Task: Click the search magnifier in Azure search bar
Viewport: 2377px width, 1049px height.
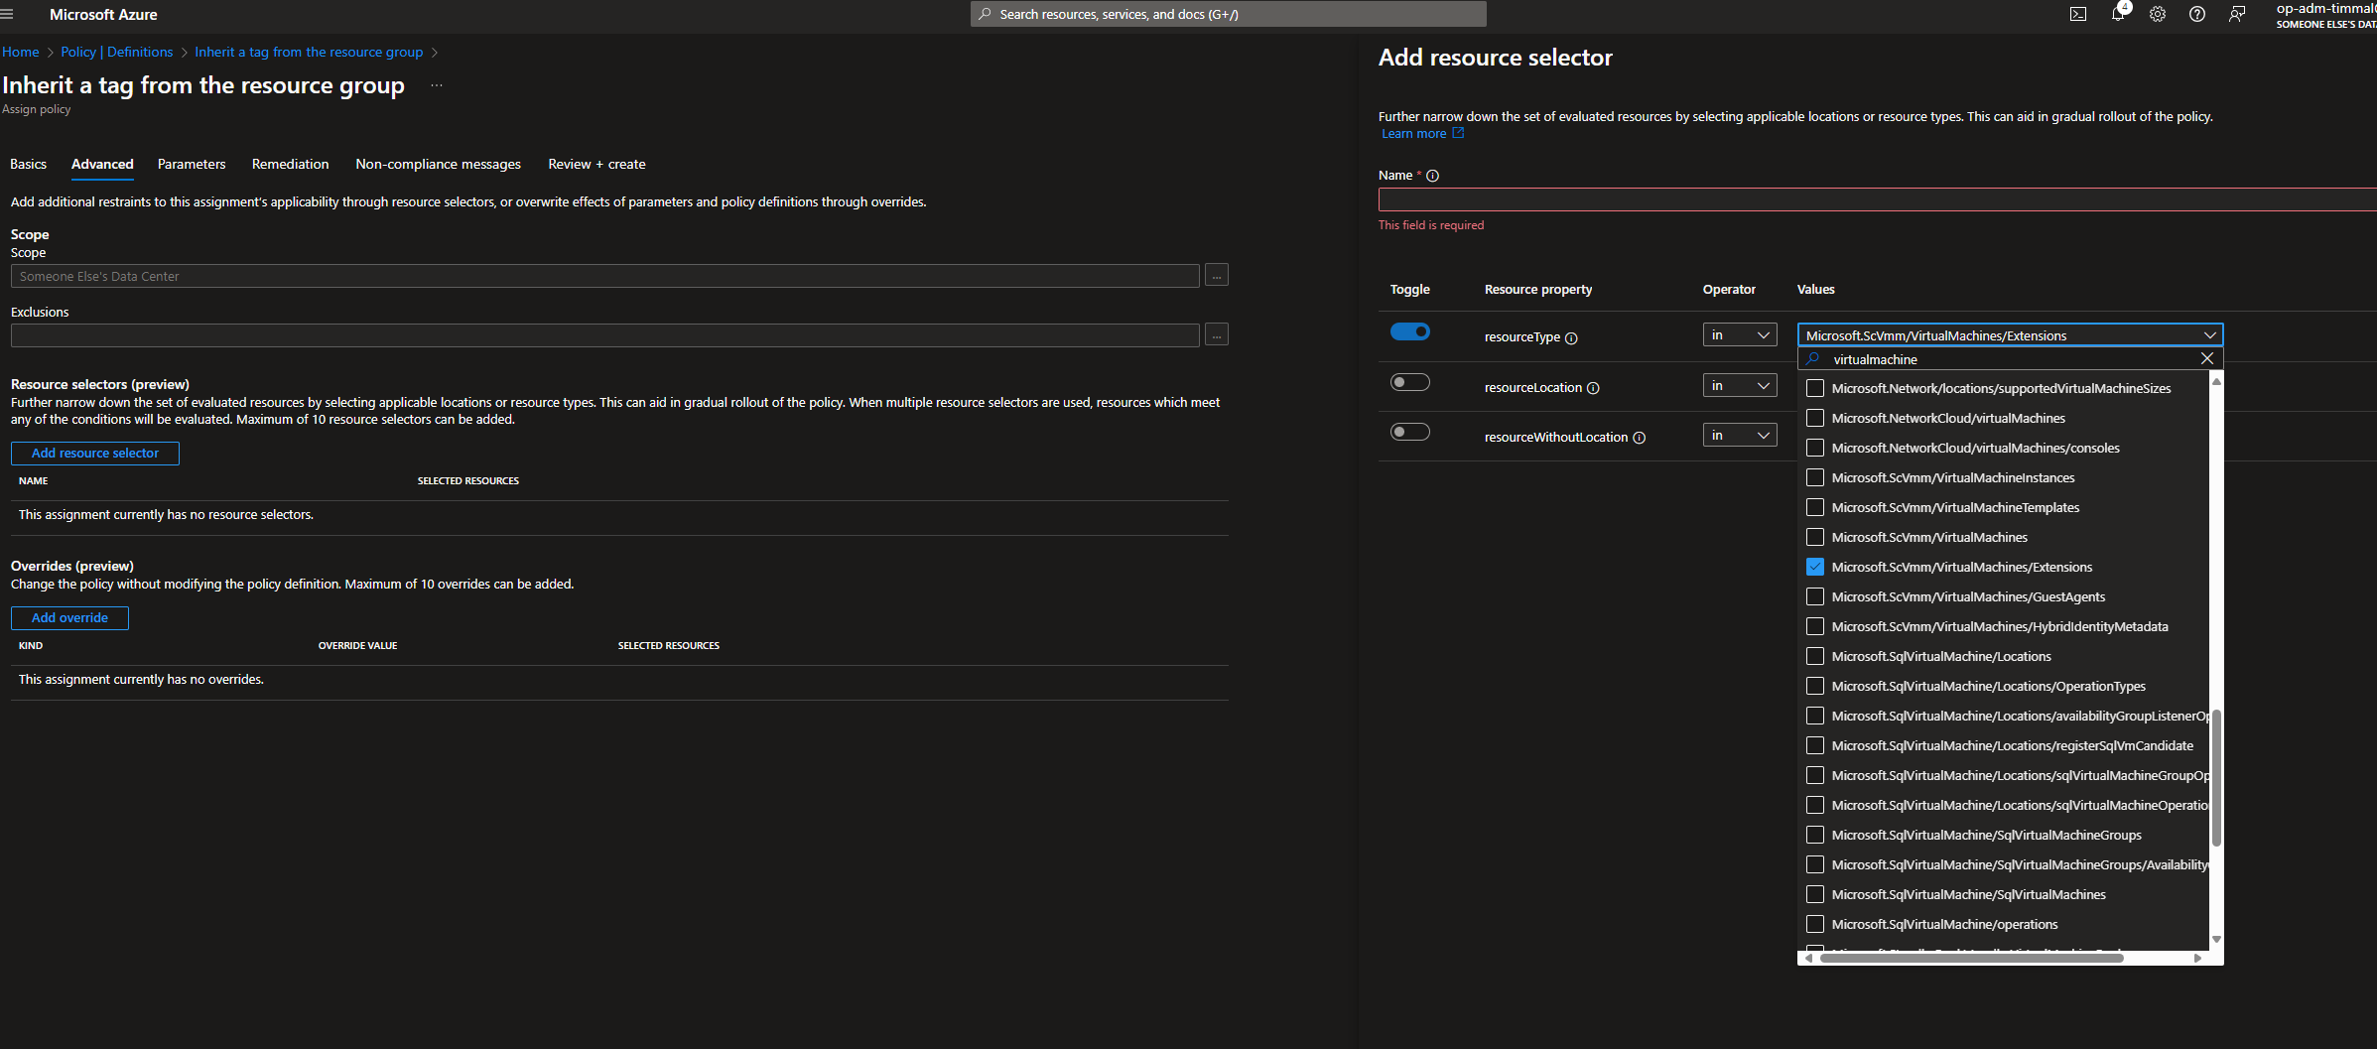Action: [x=985, y=14]
